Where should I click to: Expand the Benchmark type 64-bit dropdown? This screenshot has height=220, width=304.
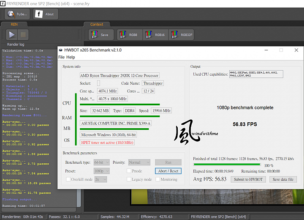tap(102, 162)
